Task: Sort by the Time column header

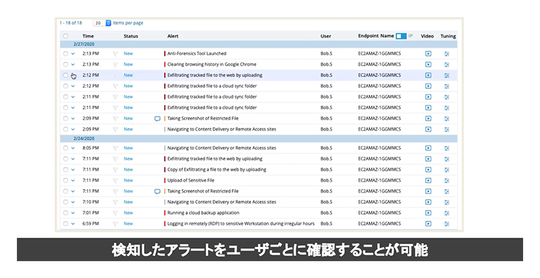Action: point(88,36)
